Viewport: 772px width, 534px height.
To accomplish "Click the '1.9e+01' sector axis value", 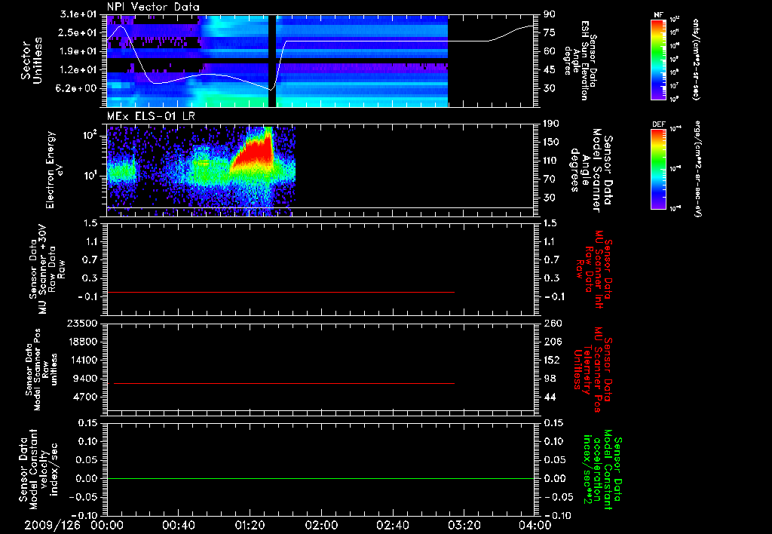I will point(78,51).
